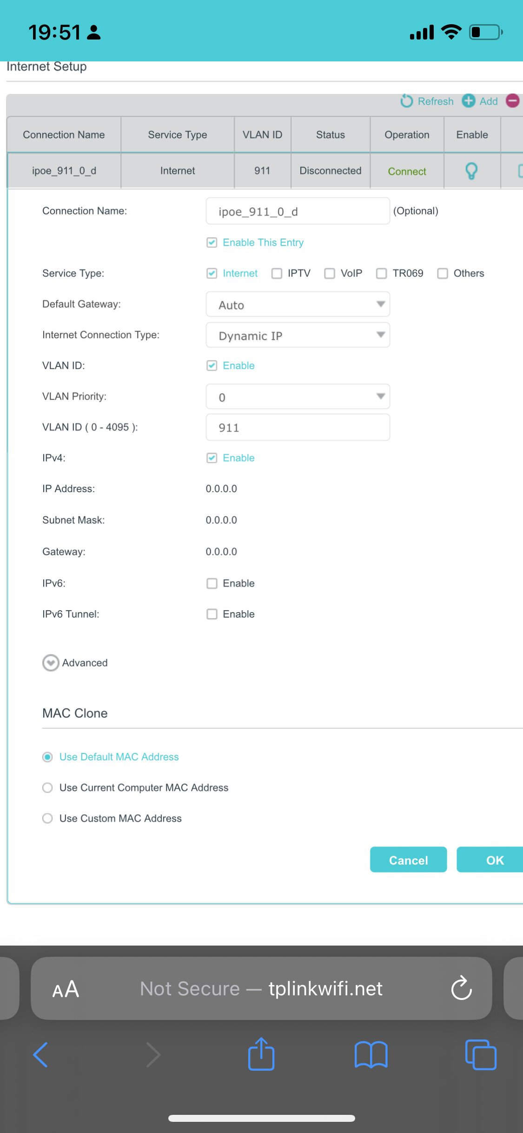Show Safari tabs overview icon
The width and height of the screenshot is (523, 1133).
coord(481,1055)
